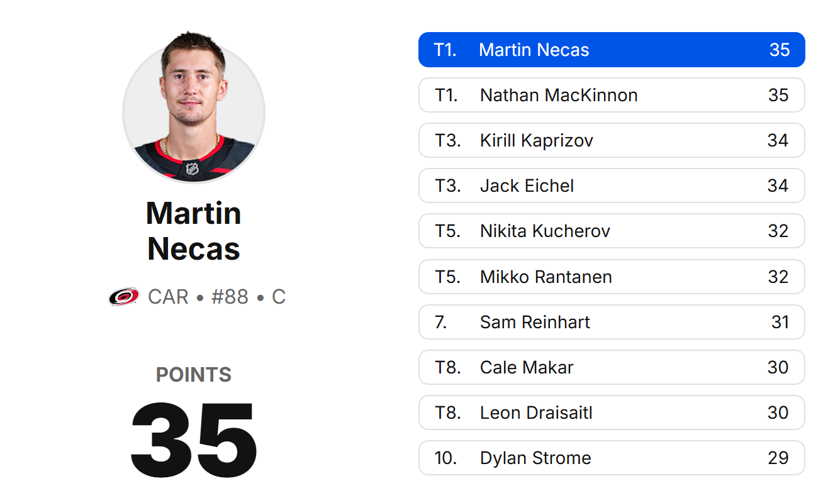
Task: Click the 34 points value for Kirill Kaprizov
Action: (x=780, y=140)
